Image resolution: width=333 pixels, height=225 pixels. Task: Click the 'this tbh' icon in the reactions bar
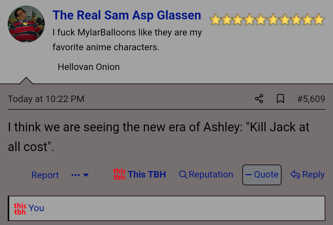point(20,208)
